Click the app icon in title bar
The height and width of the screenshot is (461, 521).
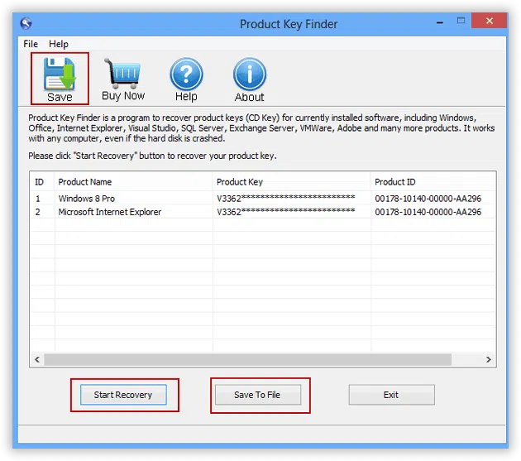click(x=26, y=23)
